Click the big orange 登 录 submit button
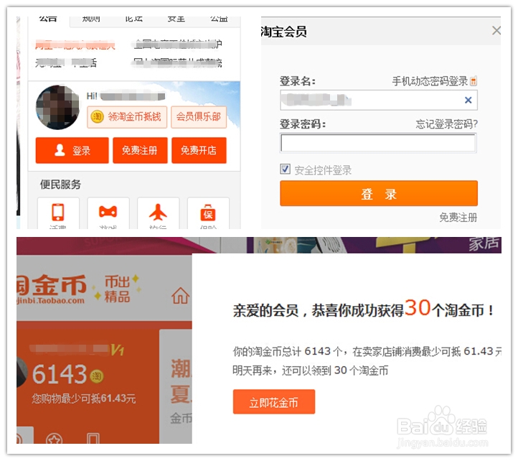 coord(379,193)
